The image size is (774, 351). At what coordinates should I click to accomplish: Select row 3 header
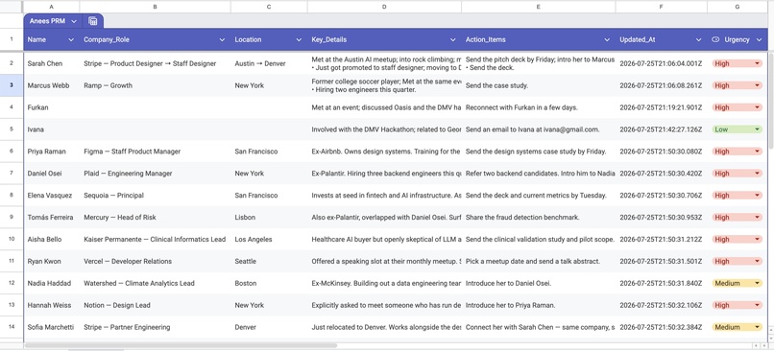pos(12,85)
